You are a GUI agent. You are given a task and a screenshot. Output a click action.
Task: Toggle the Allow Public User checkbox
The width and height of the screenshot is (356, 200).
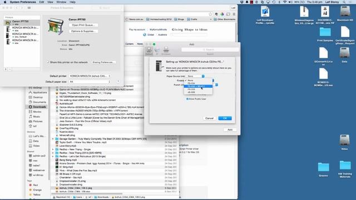[187, 99]
